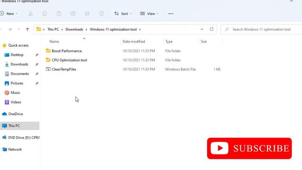The width and height of the screenshot is (302, 170).
Task: Click the Delete trash icon
Action: (x=101, y=14)
